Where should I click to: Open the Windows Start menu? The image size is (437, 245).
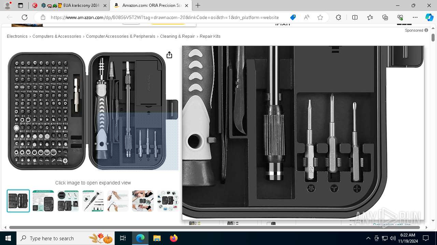8,238
